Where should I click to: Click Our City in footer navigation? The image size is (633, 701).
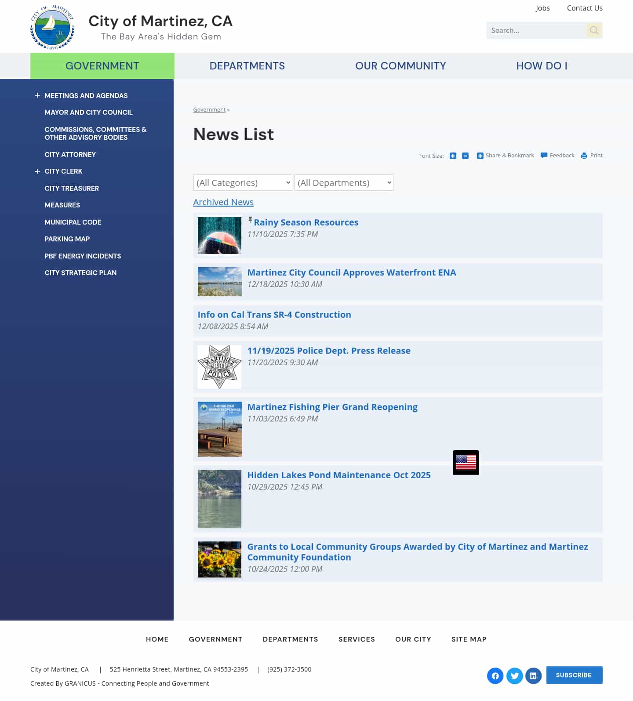pos(413,639)
